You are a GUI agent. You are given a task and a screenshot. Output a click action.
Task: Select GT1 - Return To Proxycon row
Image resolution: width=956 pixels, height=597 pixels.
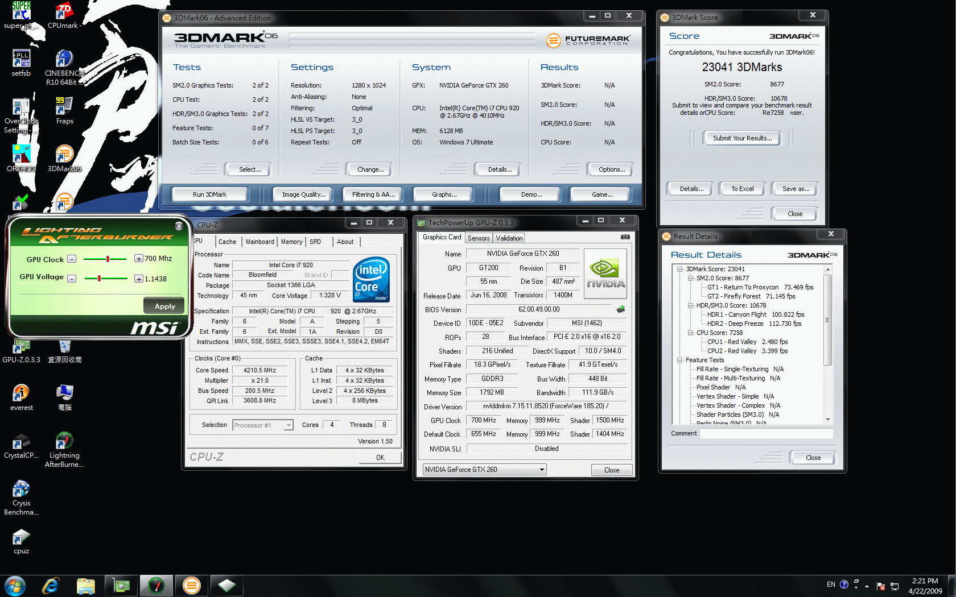point(760,287)
